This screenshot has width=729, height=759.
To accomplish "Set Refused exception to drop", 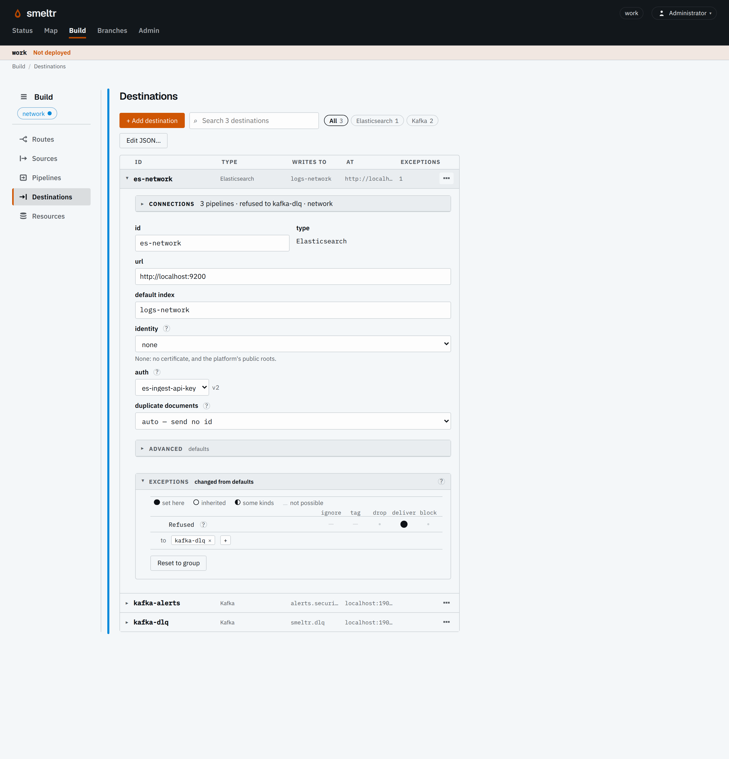I will [x=380, y=524].
